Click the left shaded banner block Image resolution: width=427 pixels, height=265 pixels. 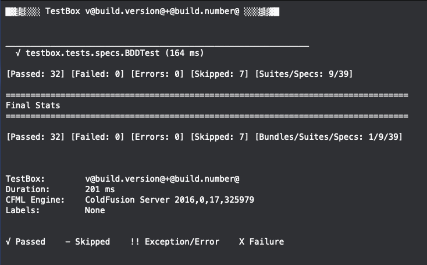coord(23,12)
